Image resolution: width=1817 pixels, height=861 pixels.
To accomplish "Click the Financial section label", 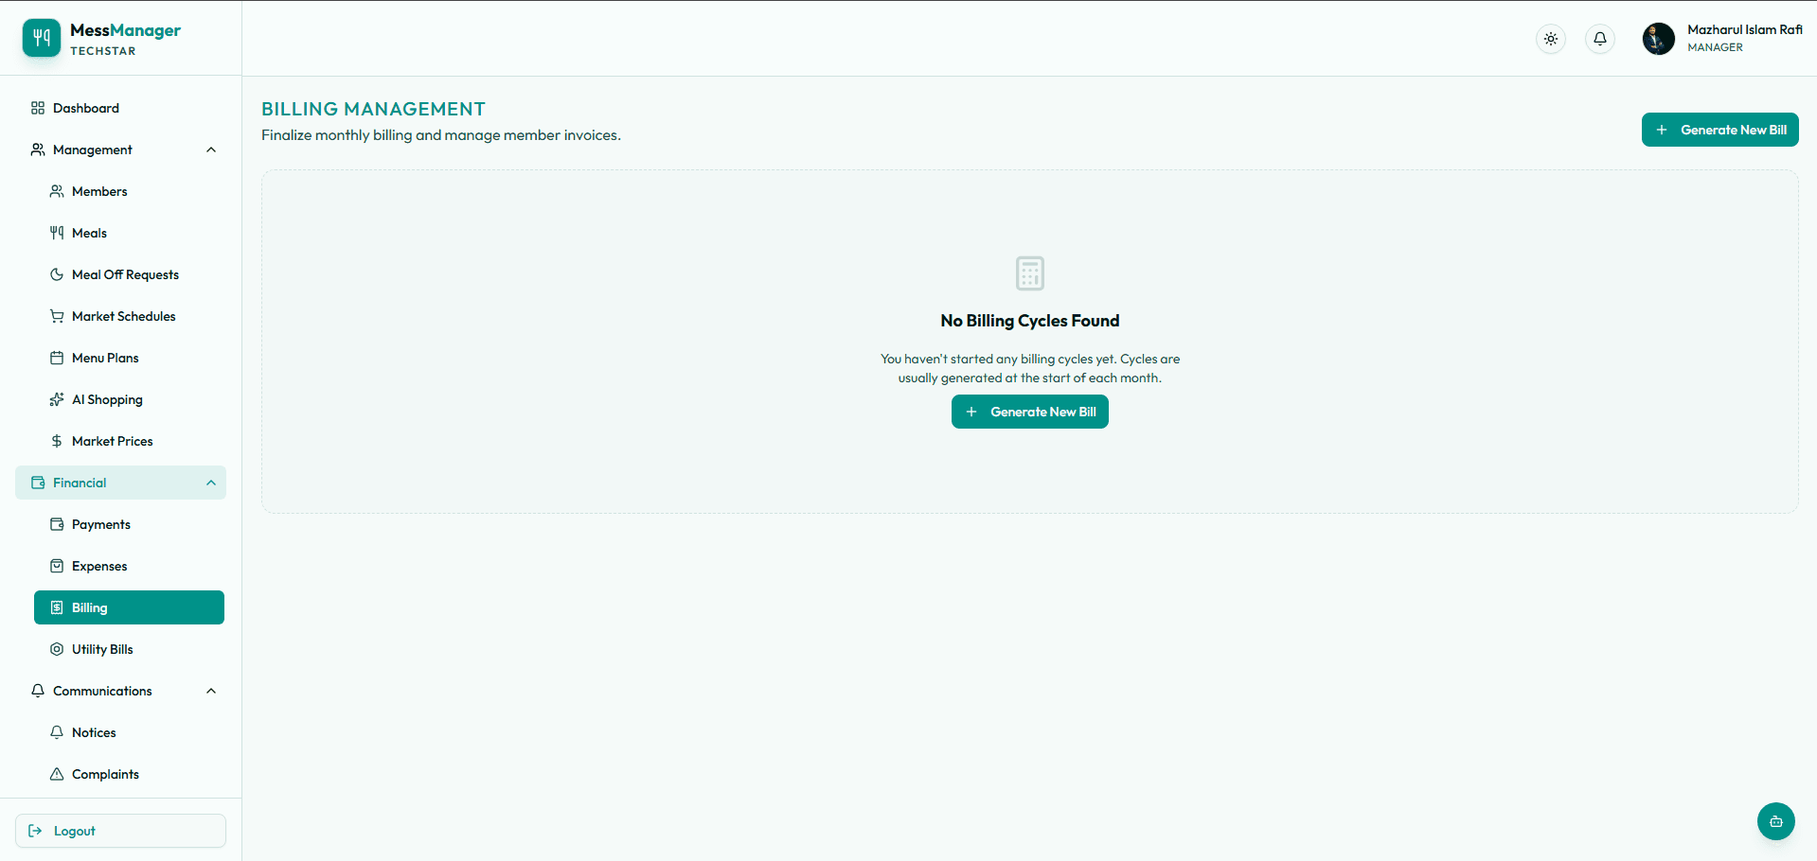I will click(x=80, y=483).
